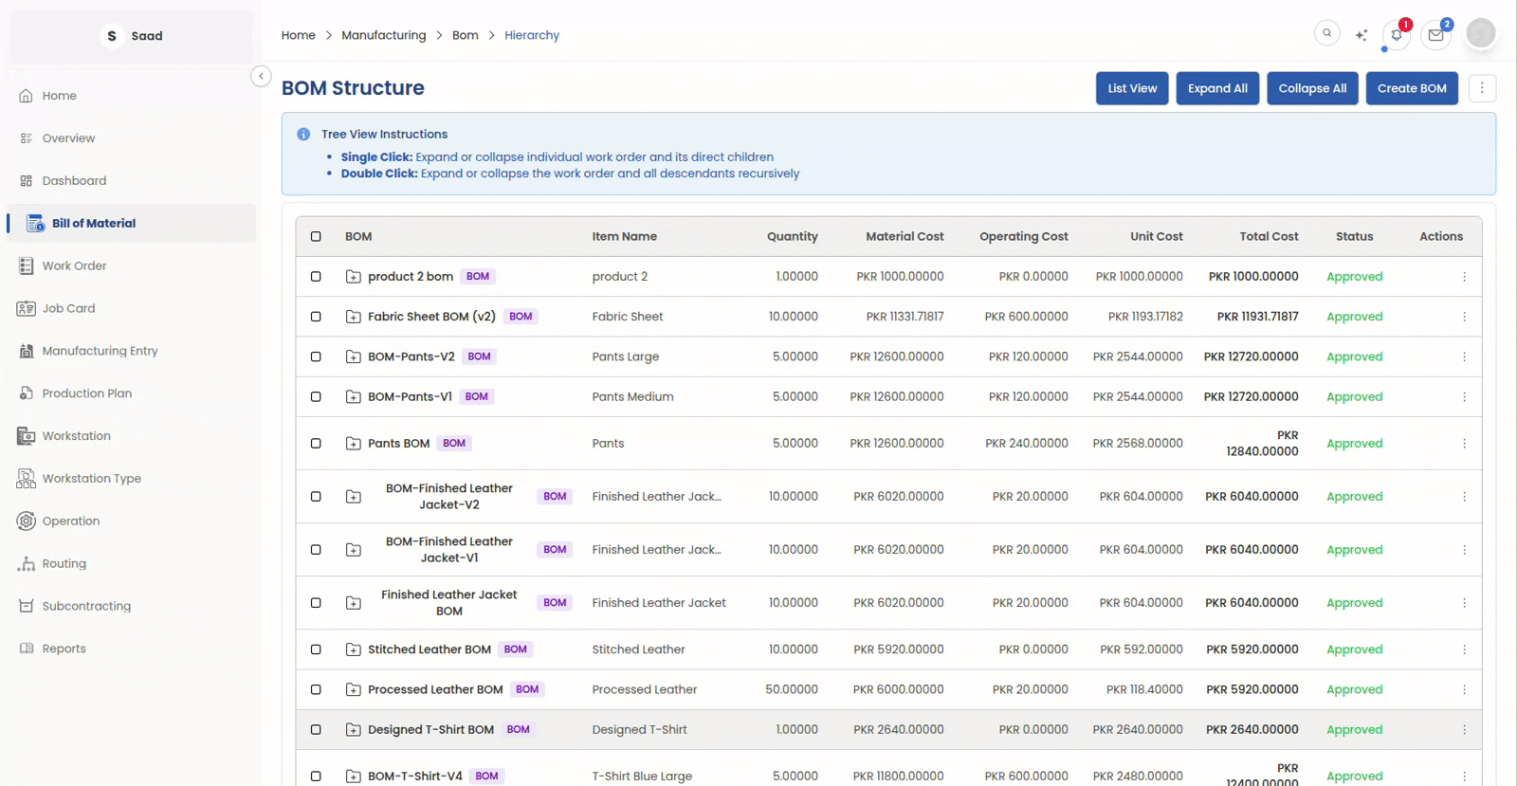Select the Stitched Leather BOM checkbox
The height and width of the screenshot is (786, 1517).
pos(316,649)
